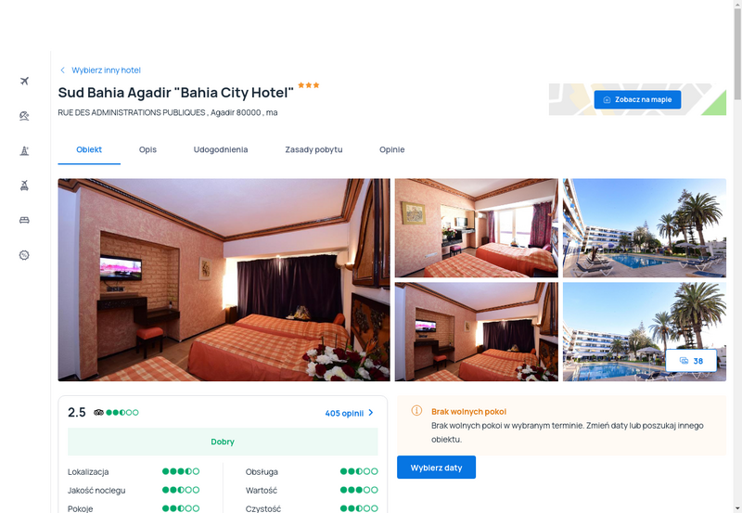Open the percent discounts sidebar icon
The image size is (742, 513).
tap(25, 255)
